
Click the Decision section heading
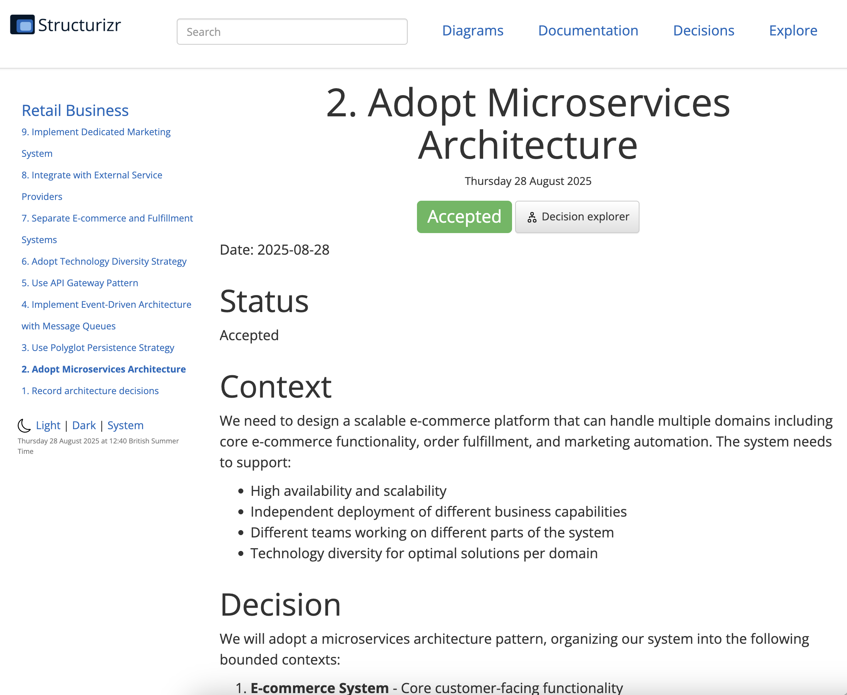pyautogui.click(x=280, y=604)
